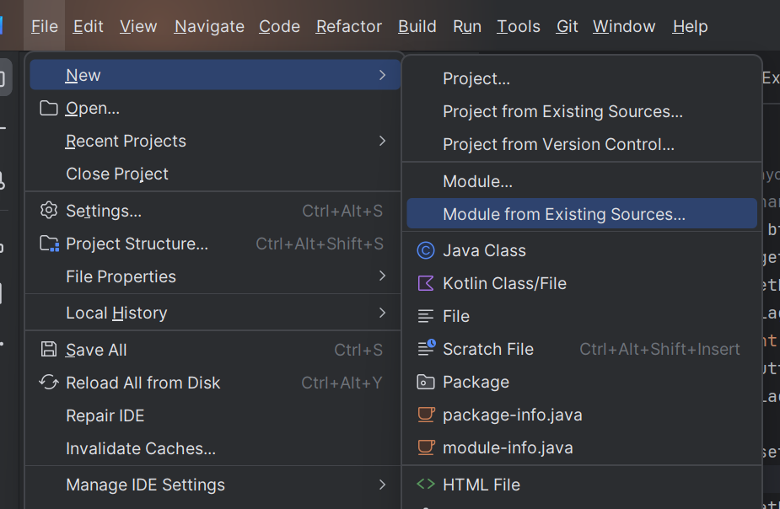Click the package-info.java cup icon

tap(426, 415)
